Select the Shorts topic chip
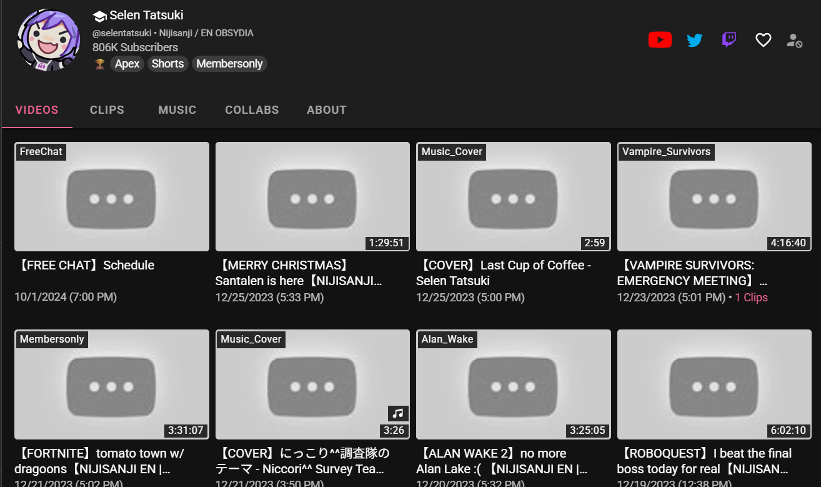This screenshot has height=487, width=821. coord(168,64)
